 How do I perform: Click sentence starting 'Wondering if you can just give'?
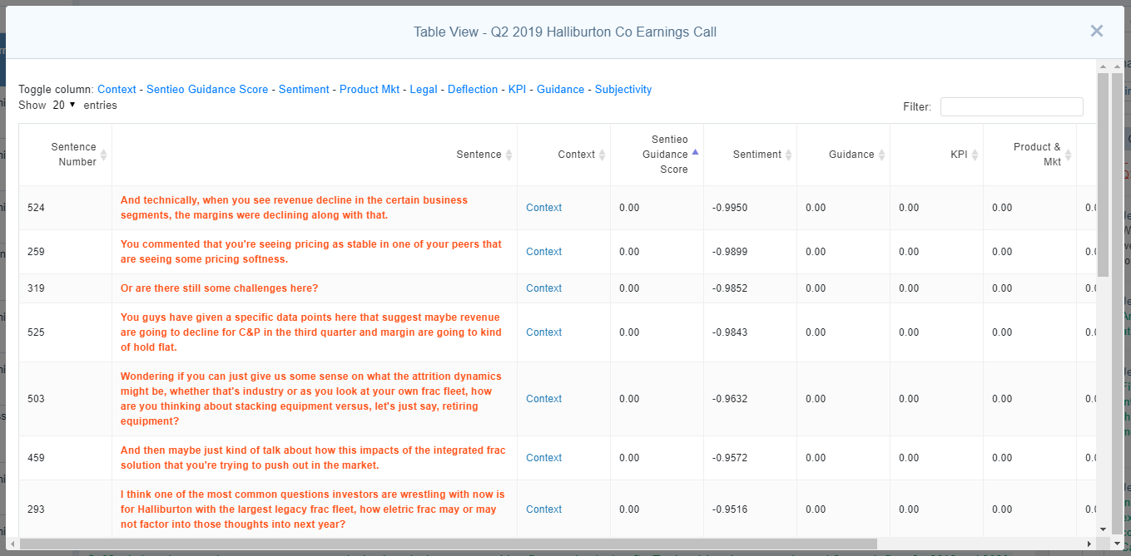[311, 399]
